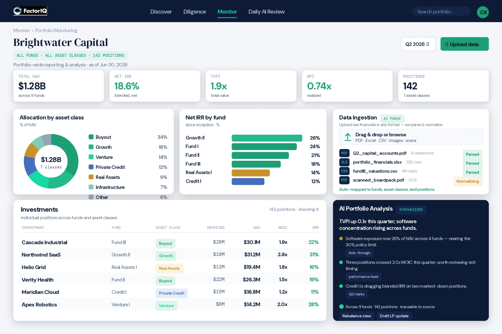Click the Infrastructure legend swatch
Viewport: 502px width, 334px height.
pos(91,187)
